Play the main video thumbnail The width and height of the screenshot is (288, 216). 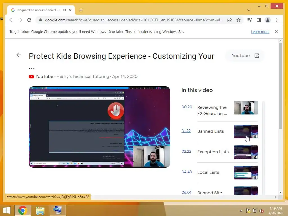pos(99,127)
